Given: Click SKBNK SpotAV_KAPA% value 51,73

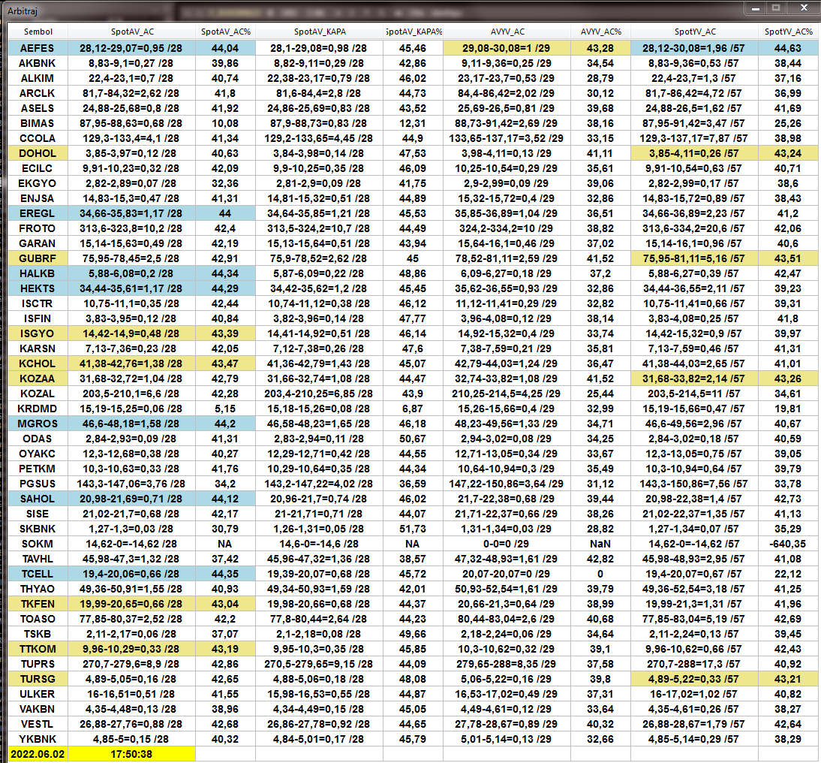Looking at the screenshot, I should point(413,529).
